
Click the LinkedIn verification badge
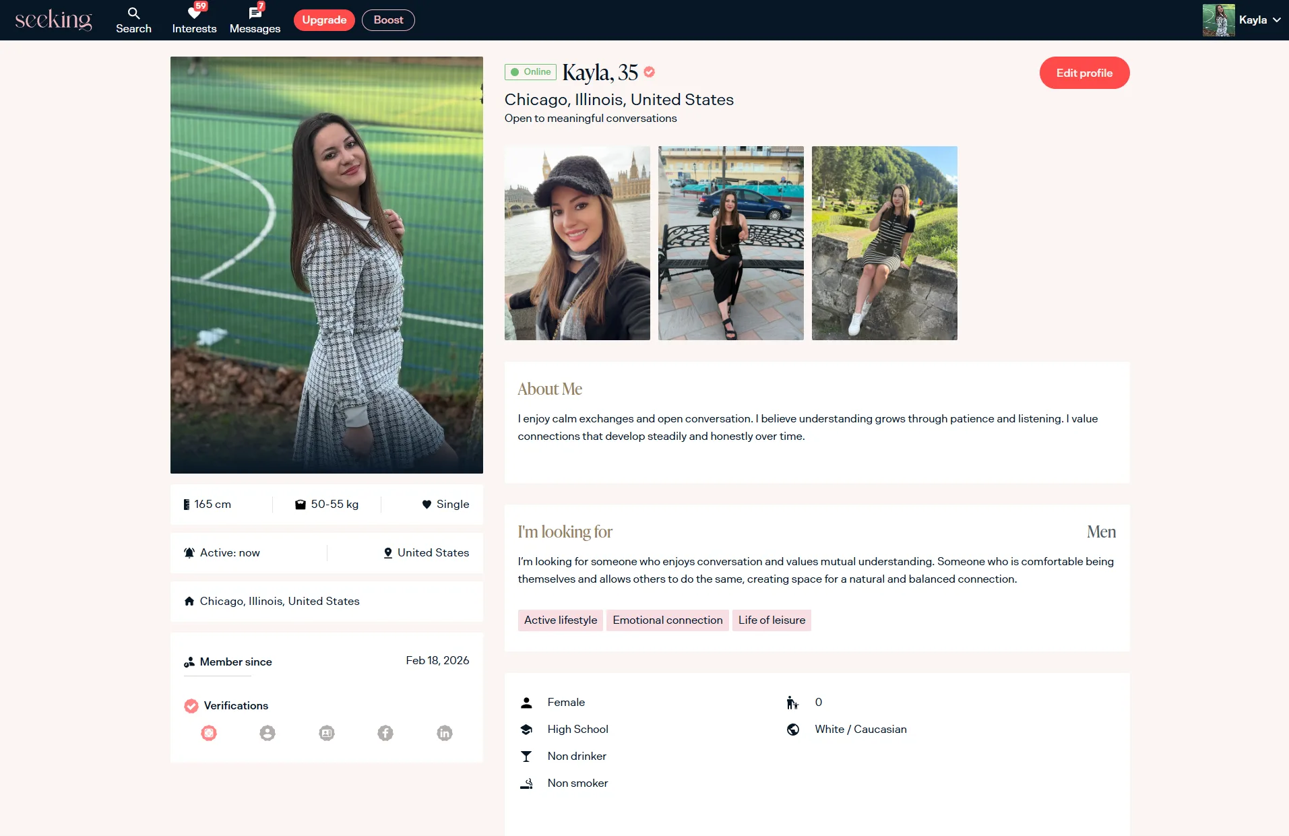(445, 733)
